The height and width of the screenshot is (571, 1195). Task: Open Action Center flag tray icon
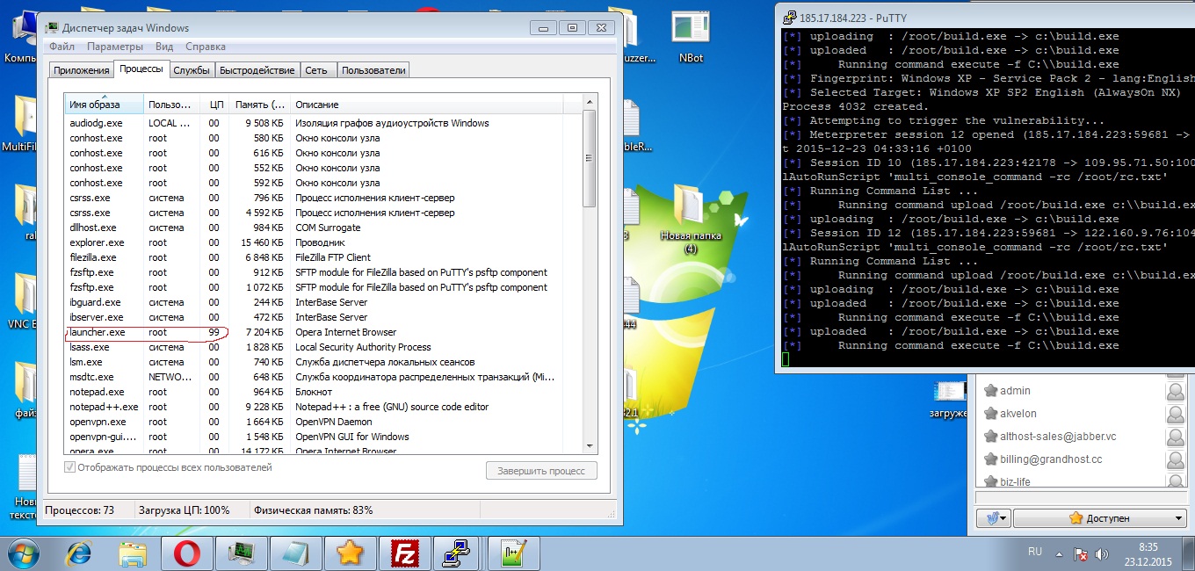point(1082,554)
